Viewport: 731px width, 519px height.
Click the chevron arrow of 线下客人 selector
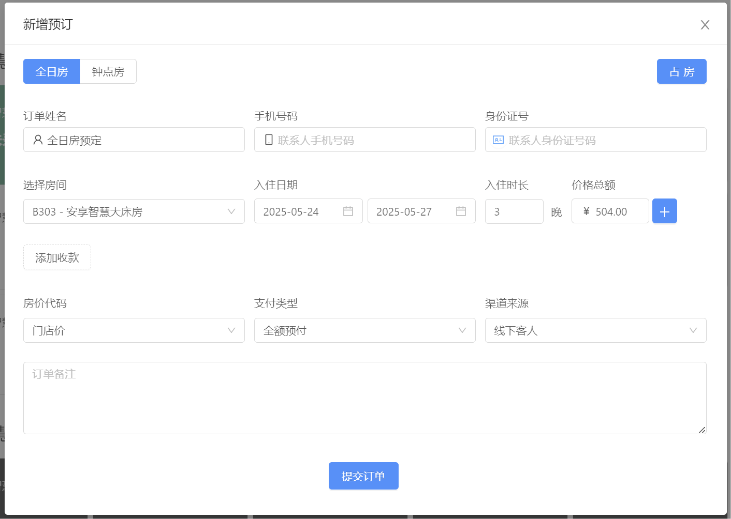coord(693,330)
